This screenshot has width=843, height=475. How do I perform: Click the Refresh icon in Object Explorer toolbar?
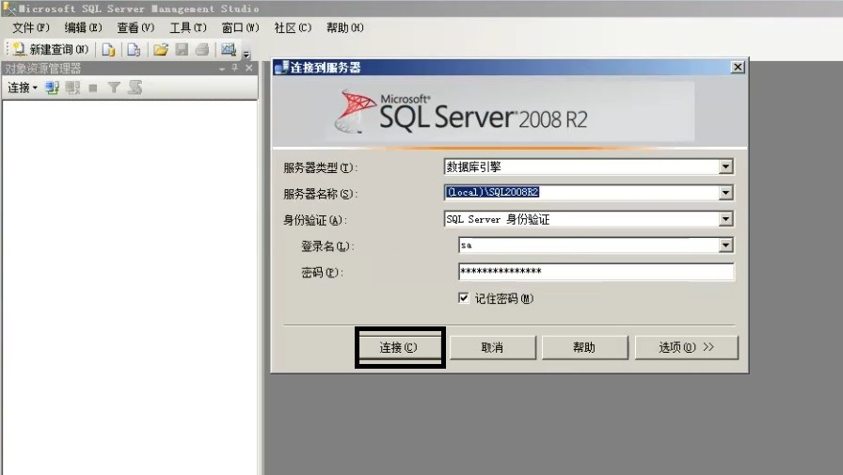click(x=135, y=87)
